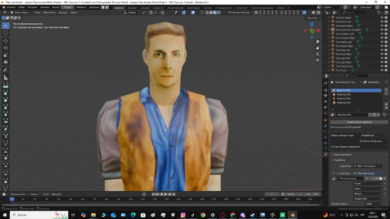Image resolution: width=390 pixels, height=219 pixels.
Task: Open the Output properties tab
Action: click(325, 96)
